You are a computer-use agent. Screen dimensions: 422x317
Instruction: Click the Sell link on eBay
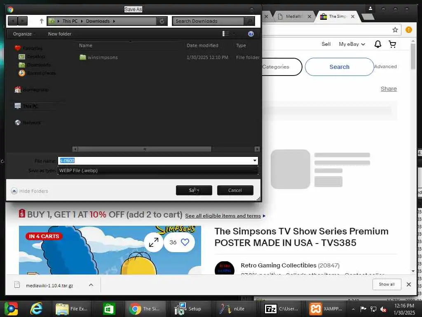(326, 44)
